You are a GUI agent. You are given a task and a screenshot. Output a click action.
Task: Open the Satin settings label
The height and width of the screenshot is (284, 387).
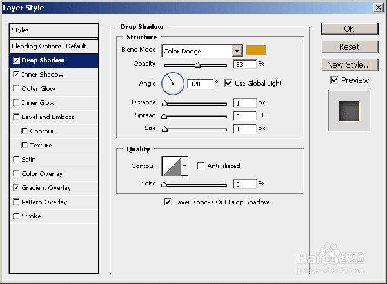tap(28, 160)
